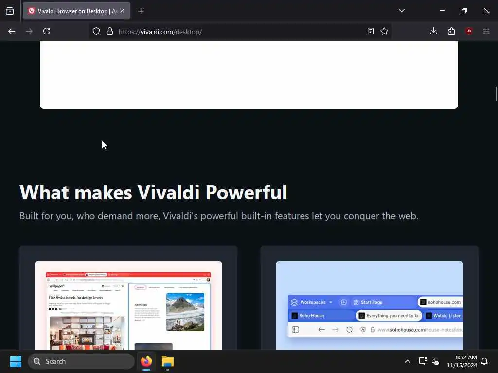Open the Workspaces feature screenshot

370,305
